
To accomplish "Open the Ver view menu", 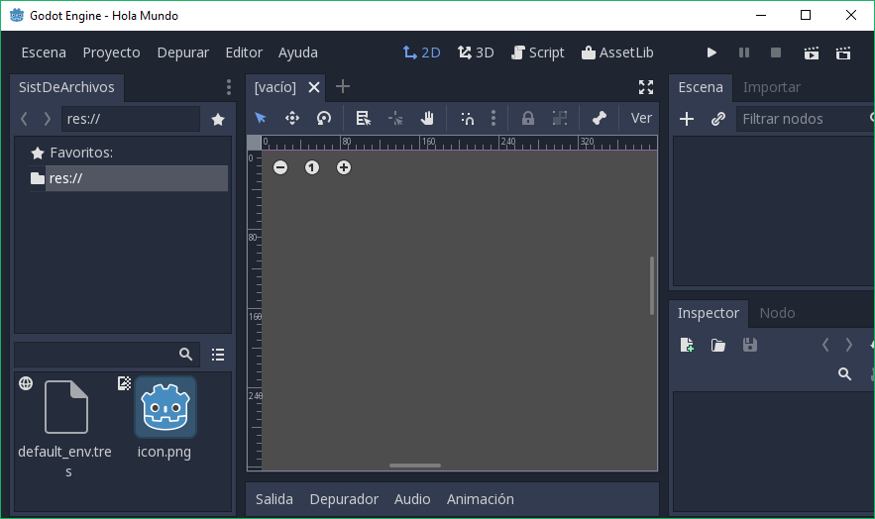I will pos(641,118).
